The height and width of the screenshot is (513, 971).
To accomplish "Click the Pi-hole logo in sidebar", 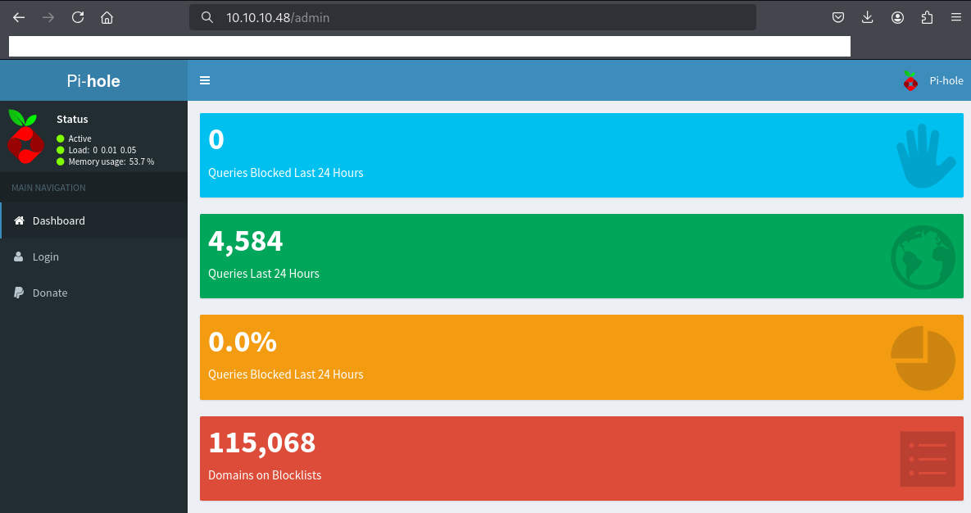I will (25, 136).
